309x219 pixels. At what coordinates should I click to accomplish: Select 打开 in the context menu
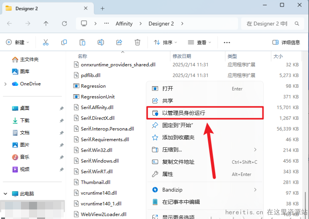click(205, 89)
